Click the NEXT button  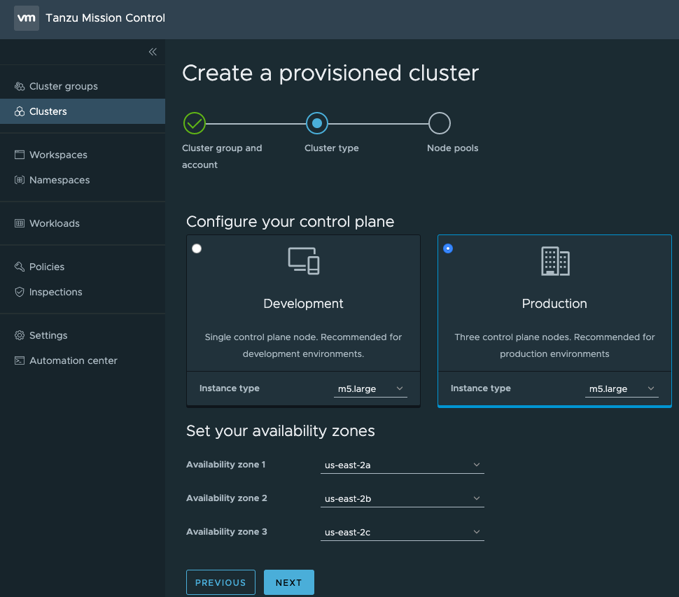tap(288, 582)
